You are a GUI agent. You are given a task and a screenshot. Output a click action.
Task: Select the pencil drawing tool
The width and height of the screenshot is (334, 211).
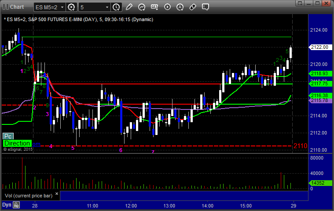(x=129, y=7)
